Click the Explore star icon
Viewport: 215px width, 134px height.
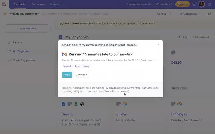(x=9, y=42)
